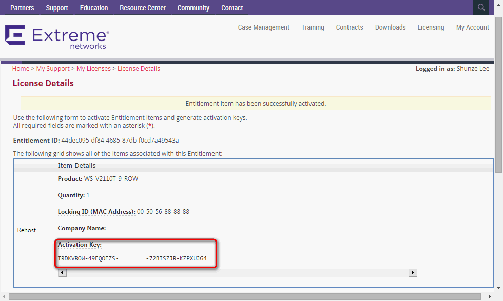The width and height of the screenshot is (503, 301).
Task: Click the My Licenses breadcrumb link
Action: pyautogui.click(x=93, y=69)
